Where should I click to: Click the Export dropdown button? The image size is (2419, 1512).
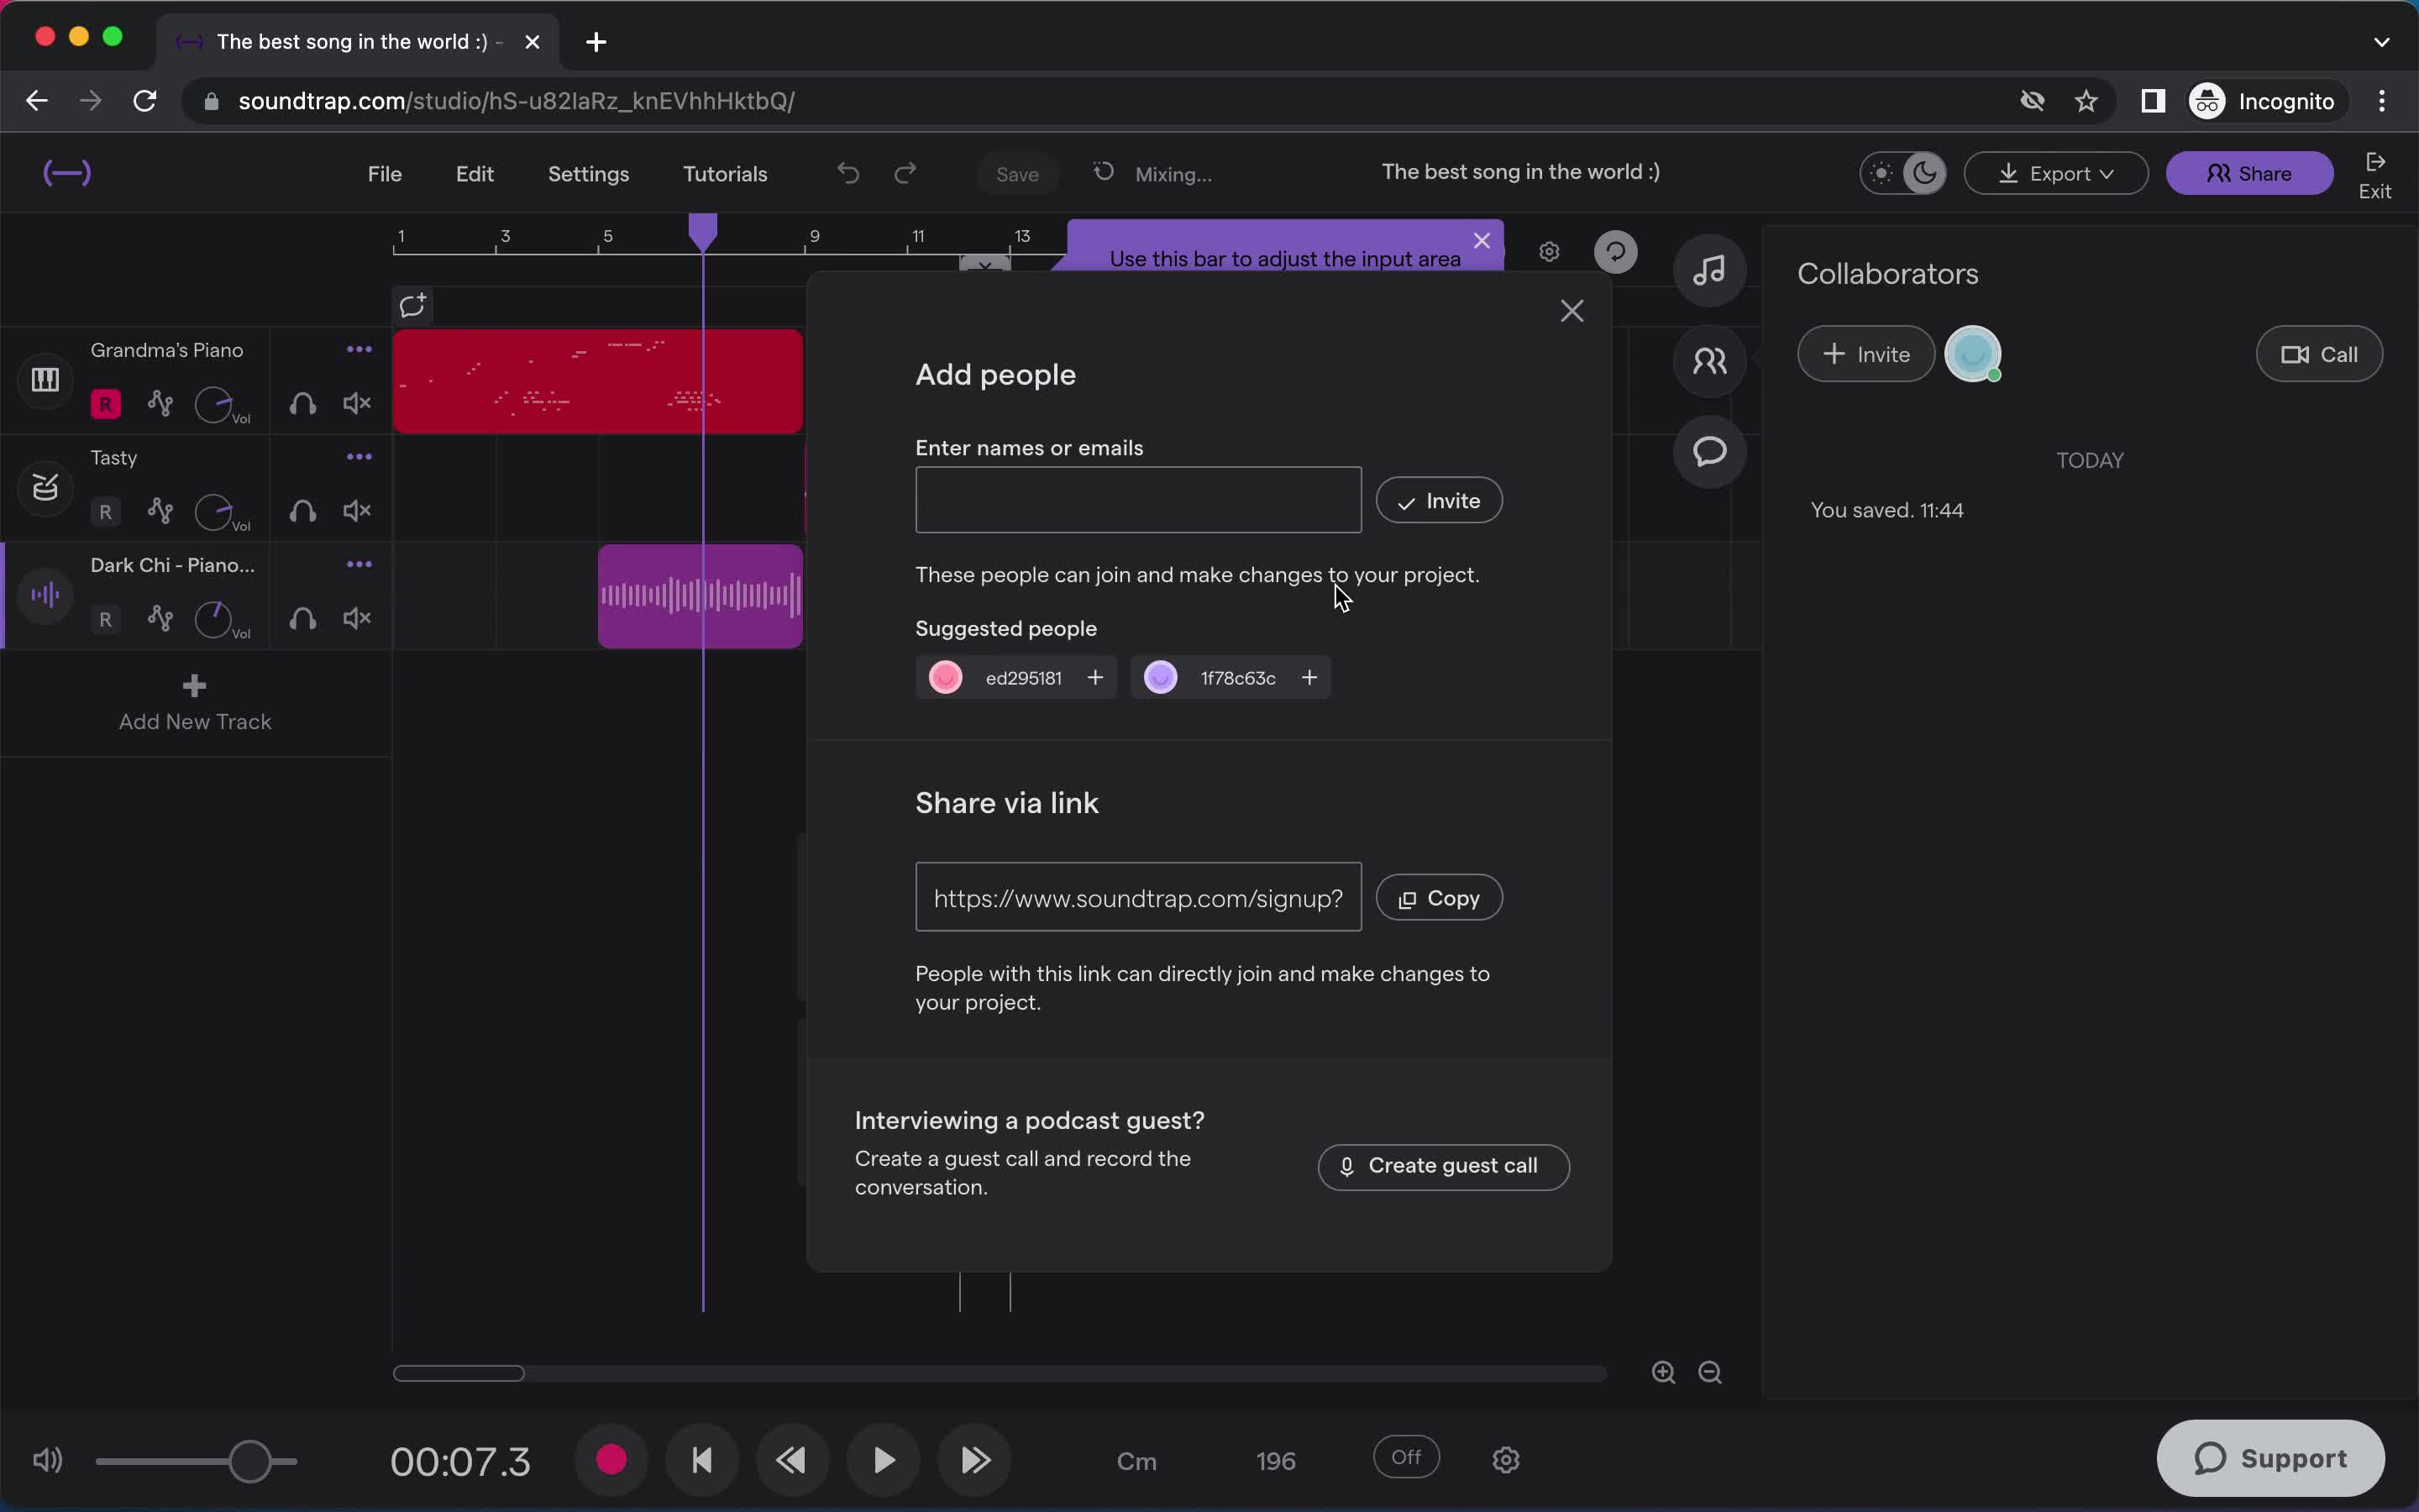(x=2057, y=172)
